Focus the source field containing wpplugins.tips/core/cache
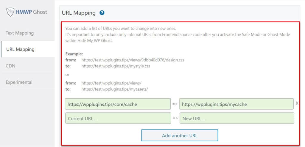This screenshot has width=305, height=147. (x=118, y=104)
